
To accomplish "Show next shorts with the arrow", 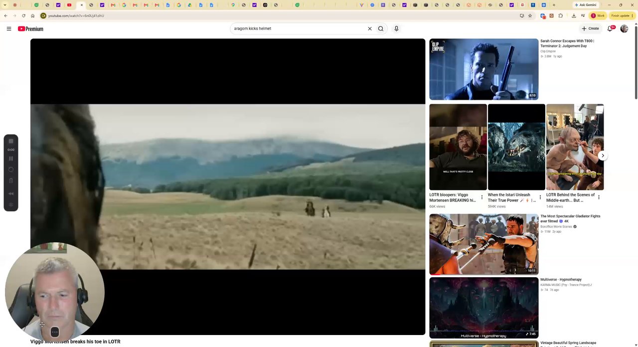I will [x=603, y=156].
